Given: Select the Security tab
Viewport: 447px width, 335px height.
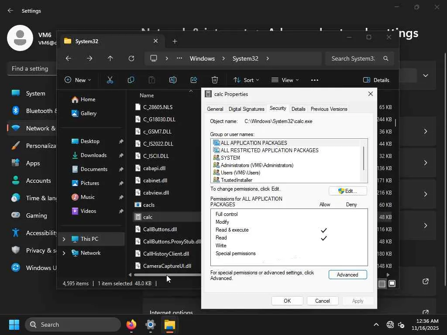Looking at the screenshot, I should coord(278,108).
